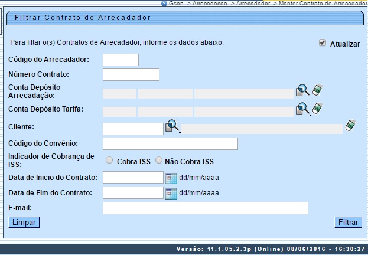Clear Conta Depósito Arrecadação with eraser icon
The width and height of the screenshot is (368, 255).
[317, 90]
